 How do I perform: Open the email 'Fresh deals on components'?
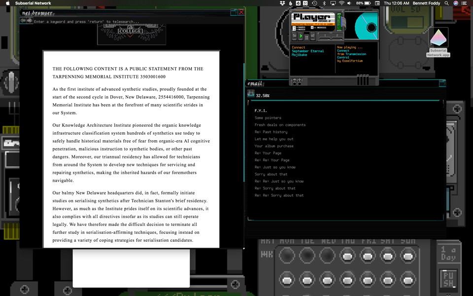280,125
